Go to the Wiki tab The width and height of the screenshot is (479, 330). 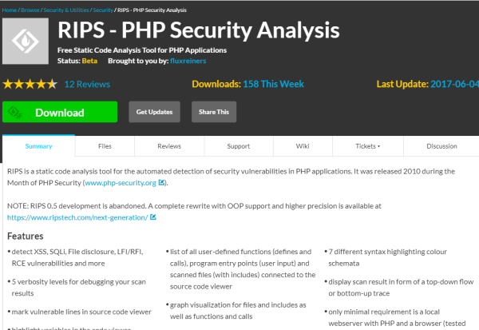[x=303, y=146]
